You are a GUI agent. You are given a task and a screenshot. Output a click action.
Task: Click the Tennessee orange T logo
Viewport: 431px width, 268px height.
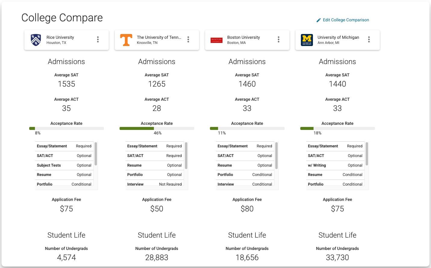[126, 40]
